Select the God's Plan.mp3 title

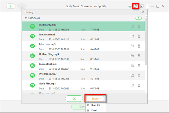click(47, 84)
